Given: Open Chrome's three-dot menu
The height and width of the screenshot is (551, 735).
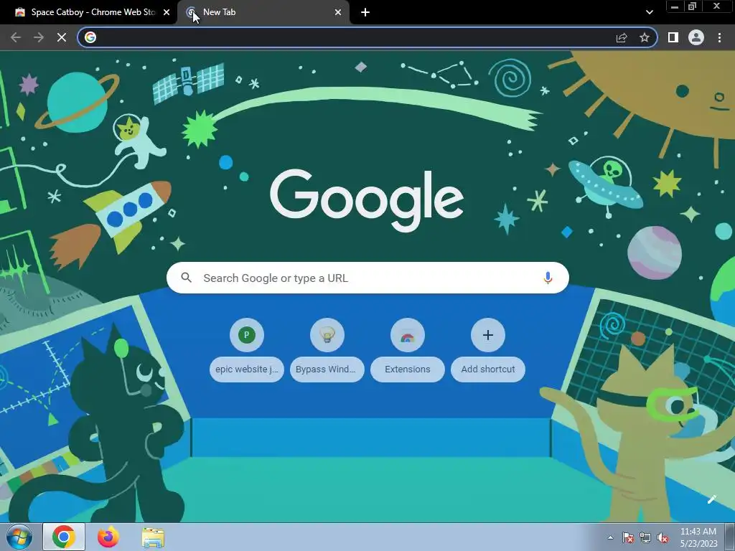Looking at the screenshot, I should [x=719, y=37].
